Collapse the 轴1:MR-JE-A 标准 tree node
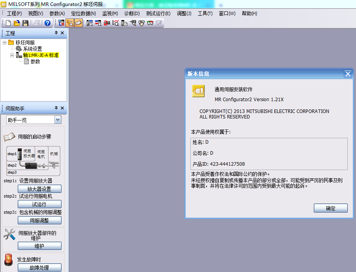The image size is (356, 272). pos(12,55)
